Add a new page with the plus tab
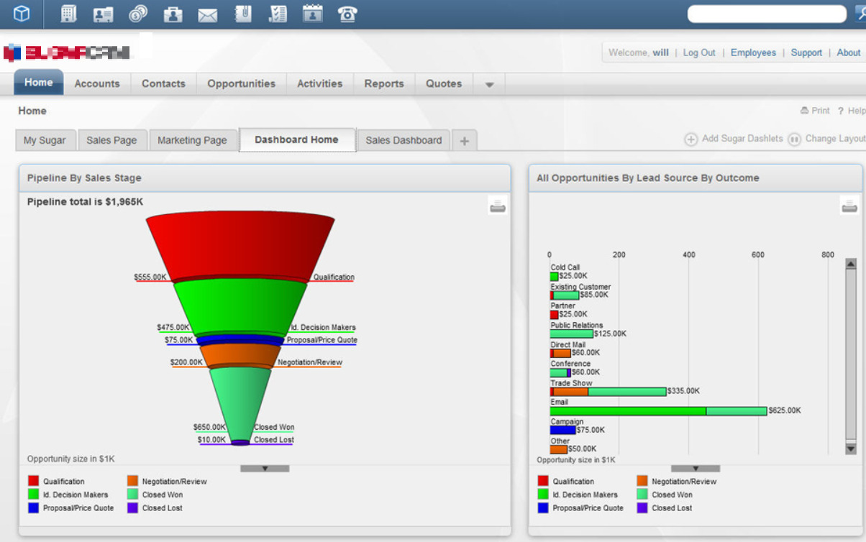 point(464,141)
